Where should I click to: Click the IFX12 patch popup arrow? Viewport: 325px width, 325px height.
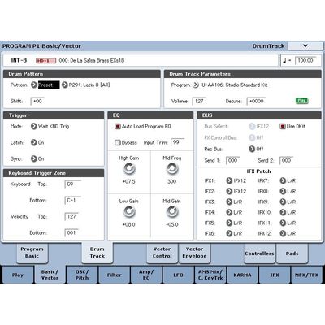click(283, 233)
